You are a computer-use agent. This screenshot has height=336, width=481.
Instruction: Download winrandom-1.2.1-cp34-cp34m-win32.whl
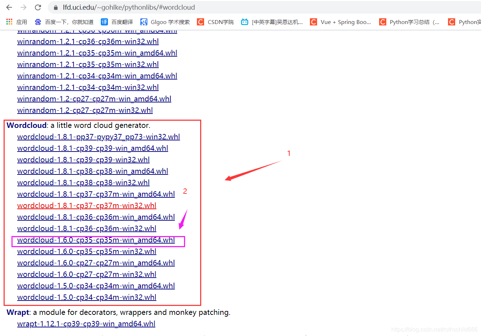click(x=88, y=87)
